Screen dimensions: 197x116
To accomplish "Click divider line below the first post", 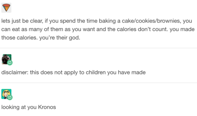I will [x=98, y=48].
